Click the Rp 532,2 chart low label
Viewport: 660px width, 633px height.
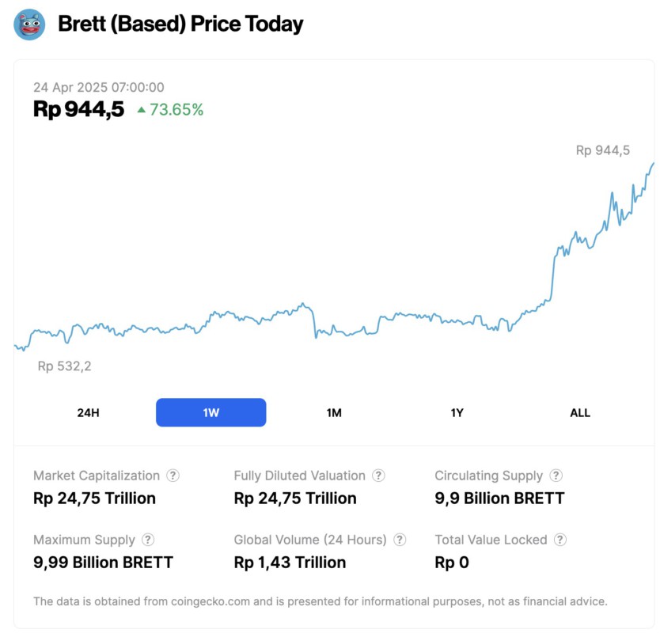(x=64, y=366)
